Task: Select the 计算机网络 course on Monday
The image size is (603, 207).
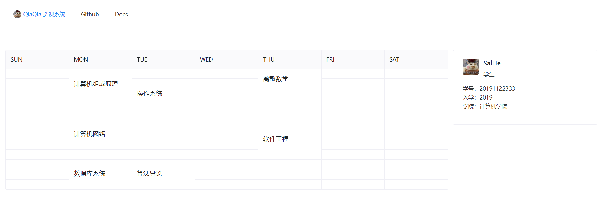Action: pyautogui.click(x=100, y=134)
